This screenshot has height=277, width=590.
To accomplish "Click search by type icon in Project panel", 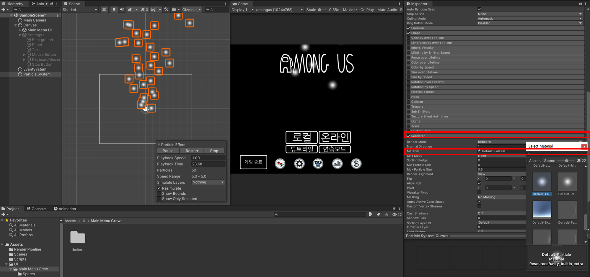I will [x=370, y=214].
